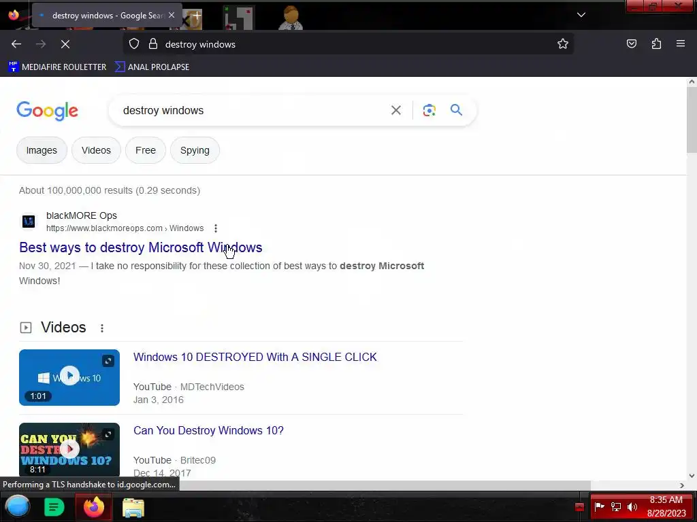Click About 100,000,000 results text
This screenshot has width=697, height=522.
coord(110,190)
